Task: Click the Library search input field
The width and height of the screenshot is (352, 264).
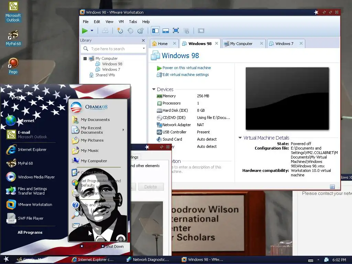Action: pyautogui.click(x=113, y=49)
